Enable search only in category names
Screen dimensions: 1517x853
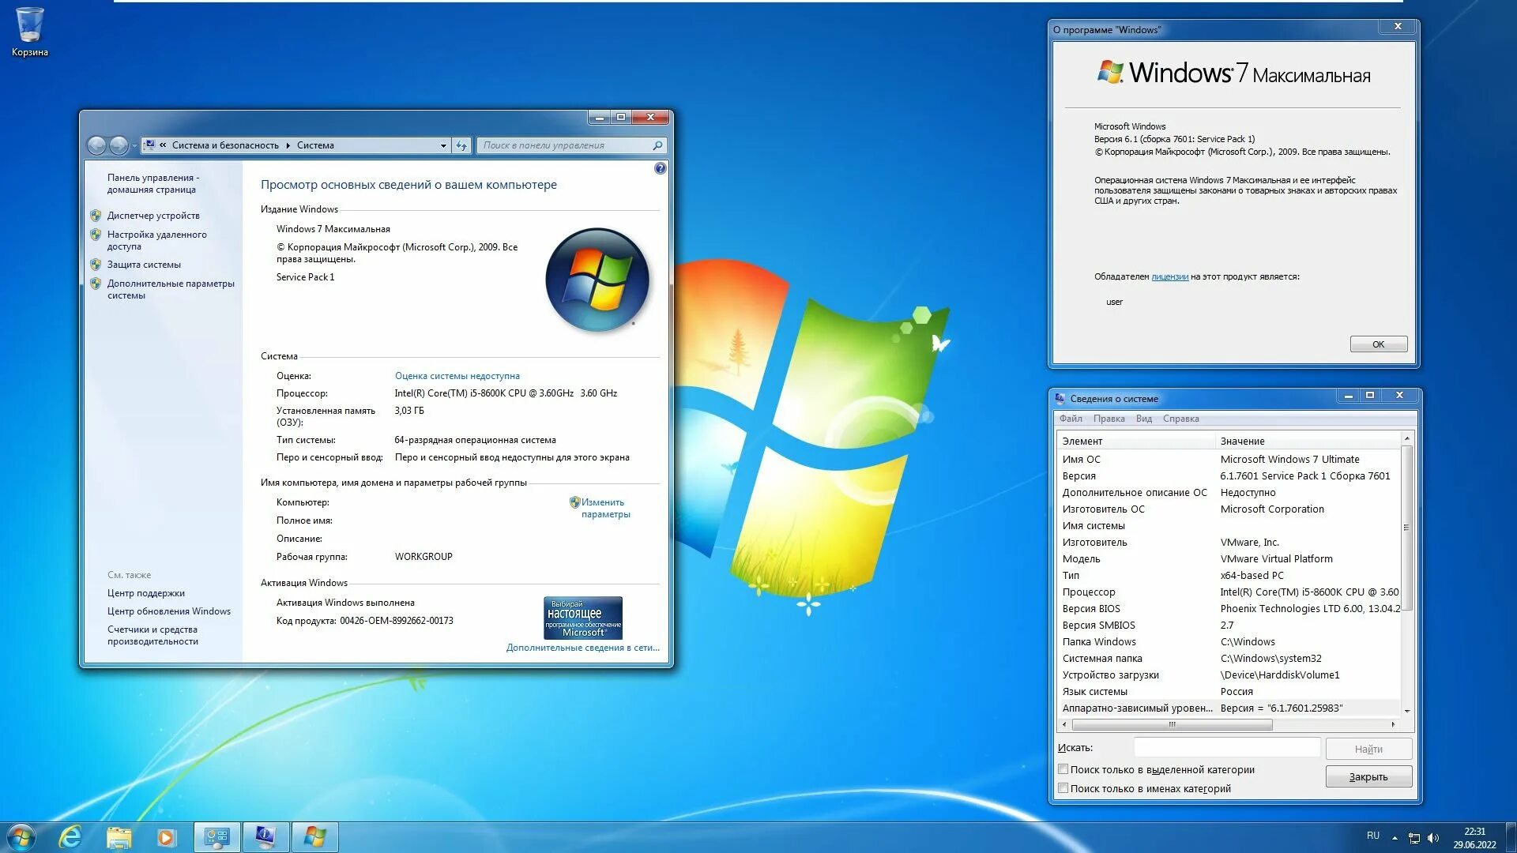[1063, 788]
